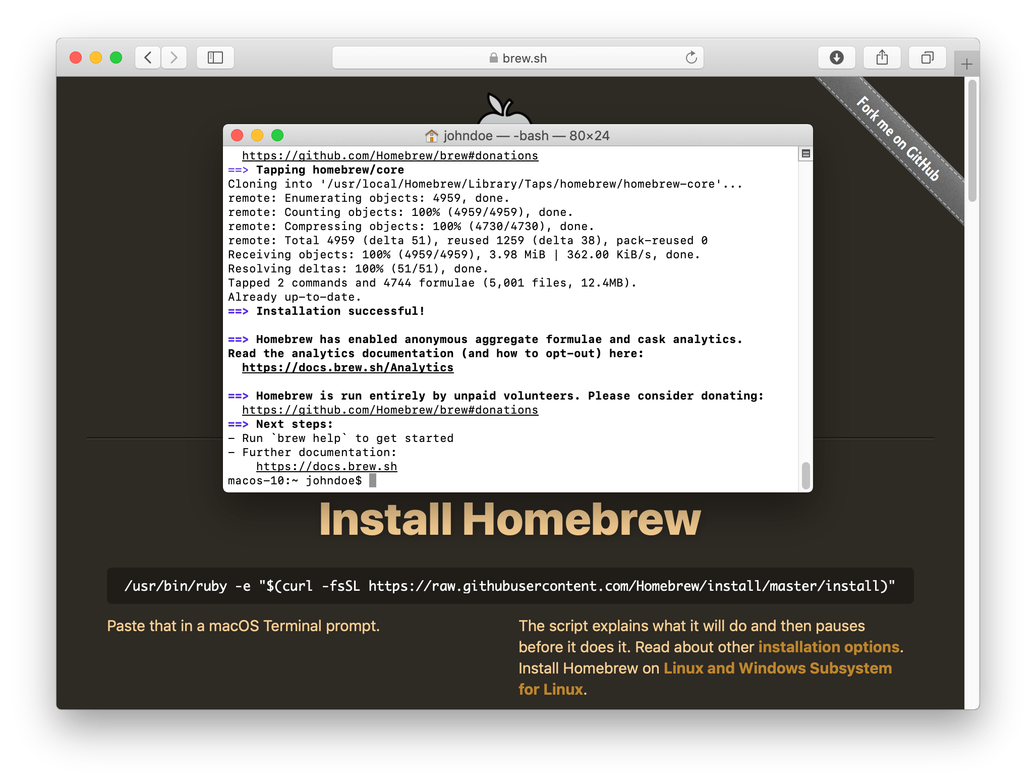Click the 'Receiving objects: 100%' line

464,255
